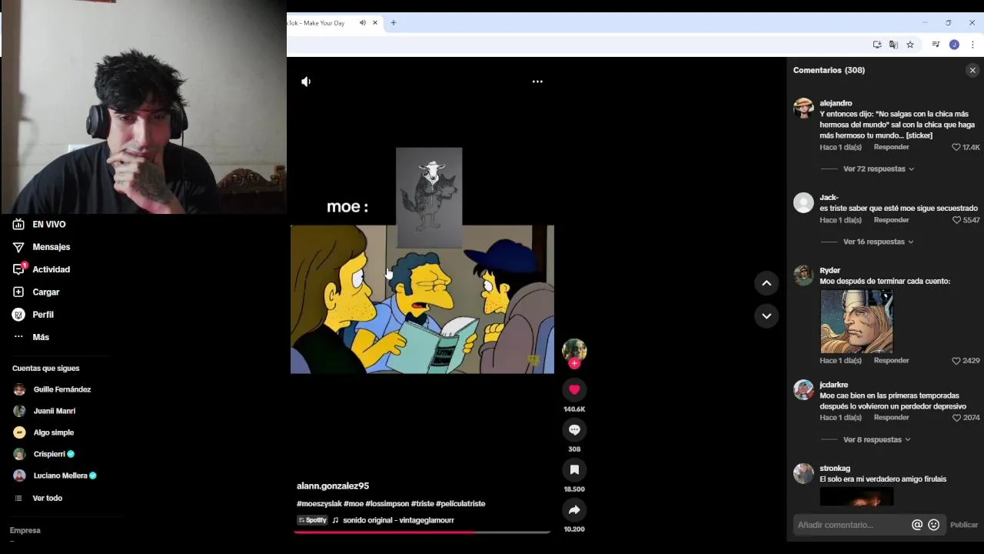This screenshot has height=554, width=984.
Task: Open the Chrome profile avatar
Action: click(x=954, y=45)
